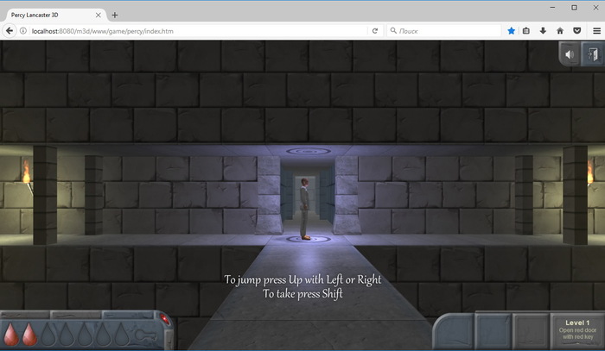Maximize the browser window

pos(574,7)
